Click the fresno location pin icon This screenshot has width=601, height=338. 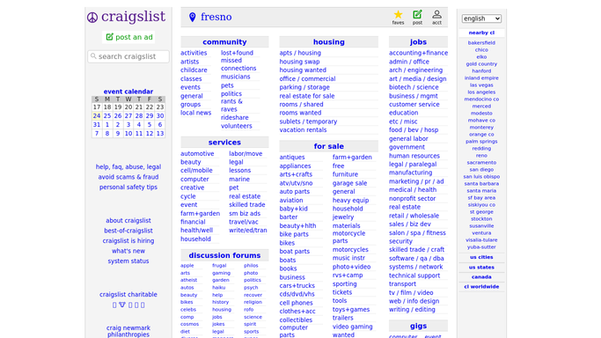[x=193, y=17]
